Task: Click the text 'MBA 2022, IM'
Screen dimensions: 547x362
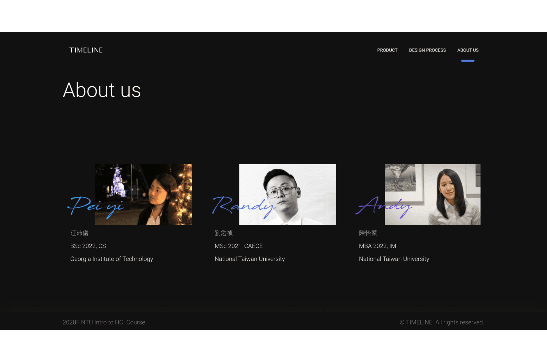Action: 377,246
